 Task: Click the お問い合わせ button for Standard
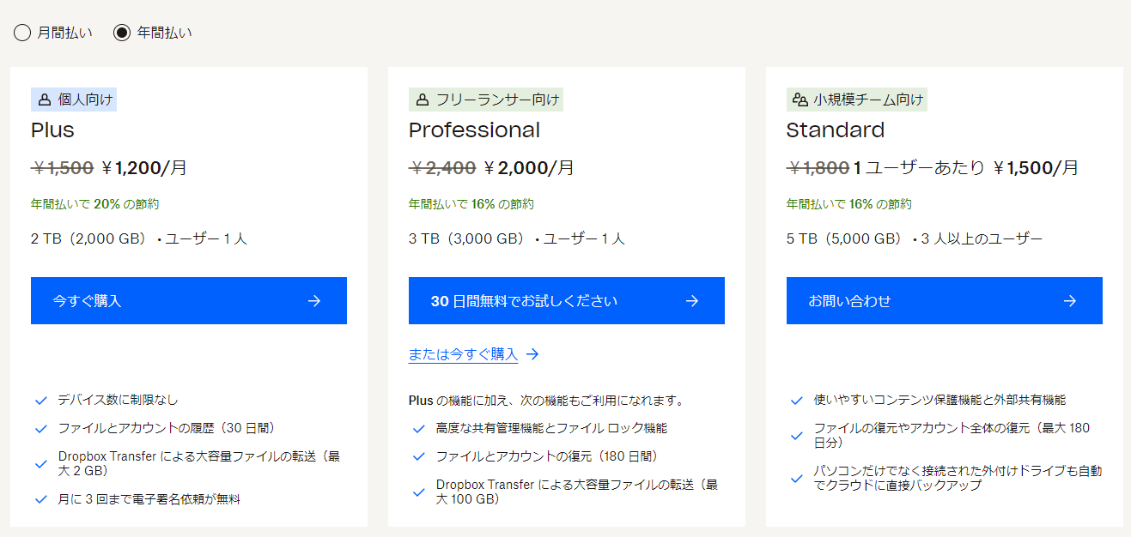[945, 300]
